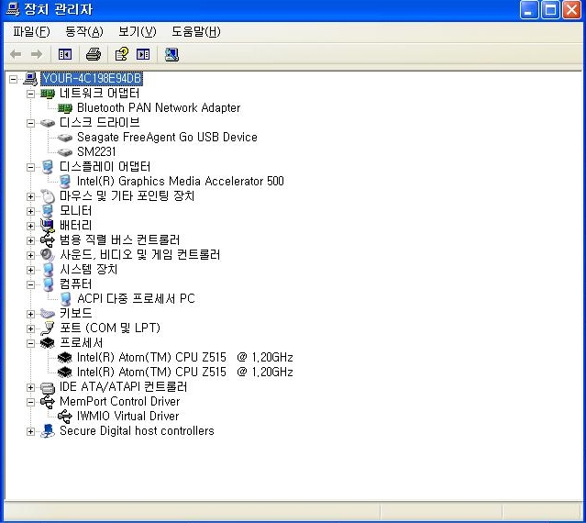Viewport: 586px width, 523px height.
Task: Expand 사운드, 비디오 및 게임 컨트롤러
Action: (30, 255)
